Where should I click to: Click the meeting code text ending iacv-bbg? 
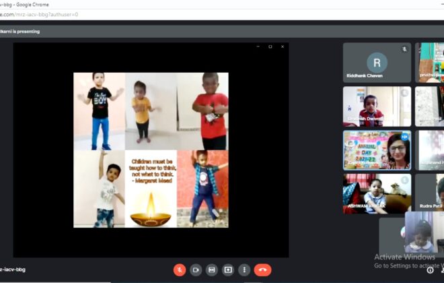coord(13,270)
